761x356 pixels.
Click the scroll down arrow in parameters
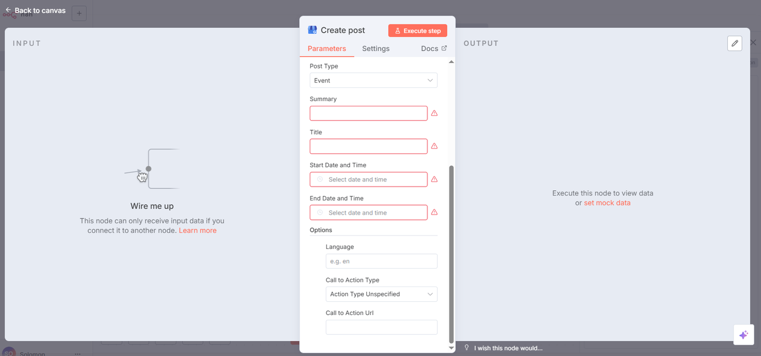tap(451, 348)
